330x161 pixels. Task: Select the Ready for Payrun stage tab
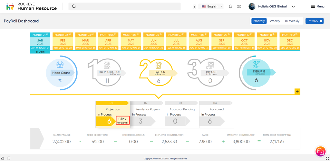coord(147,109)
